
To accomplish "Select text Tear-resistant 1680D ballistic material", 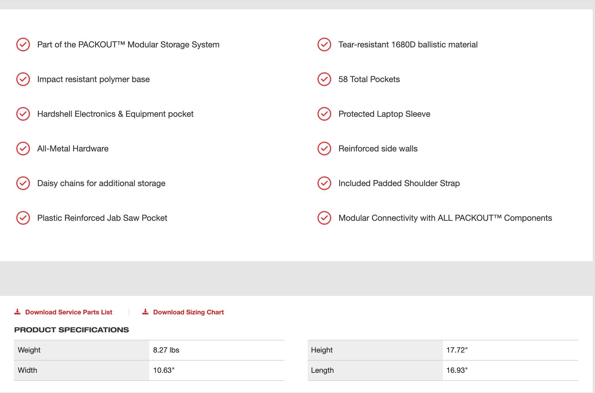I will [x=408, y=45].
